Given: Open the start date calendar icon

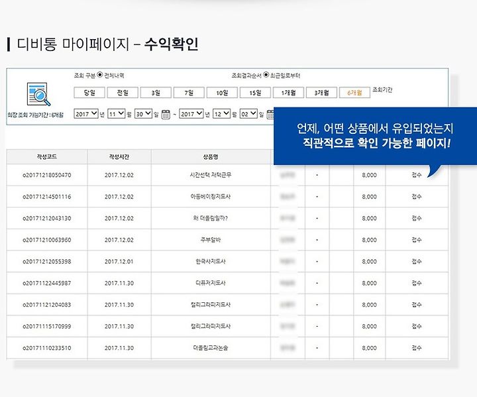Looking at the screenshot, I should pyautogui.click(x=166, y=115).
